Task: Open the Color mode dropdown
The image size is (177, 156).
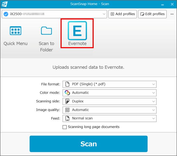Action: 109,93
